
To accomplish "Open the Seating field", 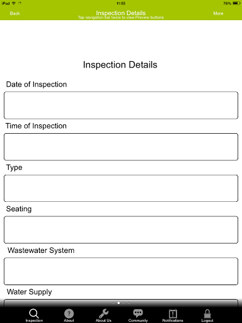I will pos(121,230).
